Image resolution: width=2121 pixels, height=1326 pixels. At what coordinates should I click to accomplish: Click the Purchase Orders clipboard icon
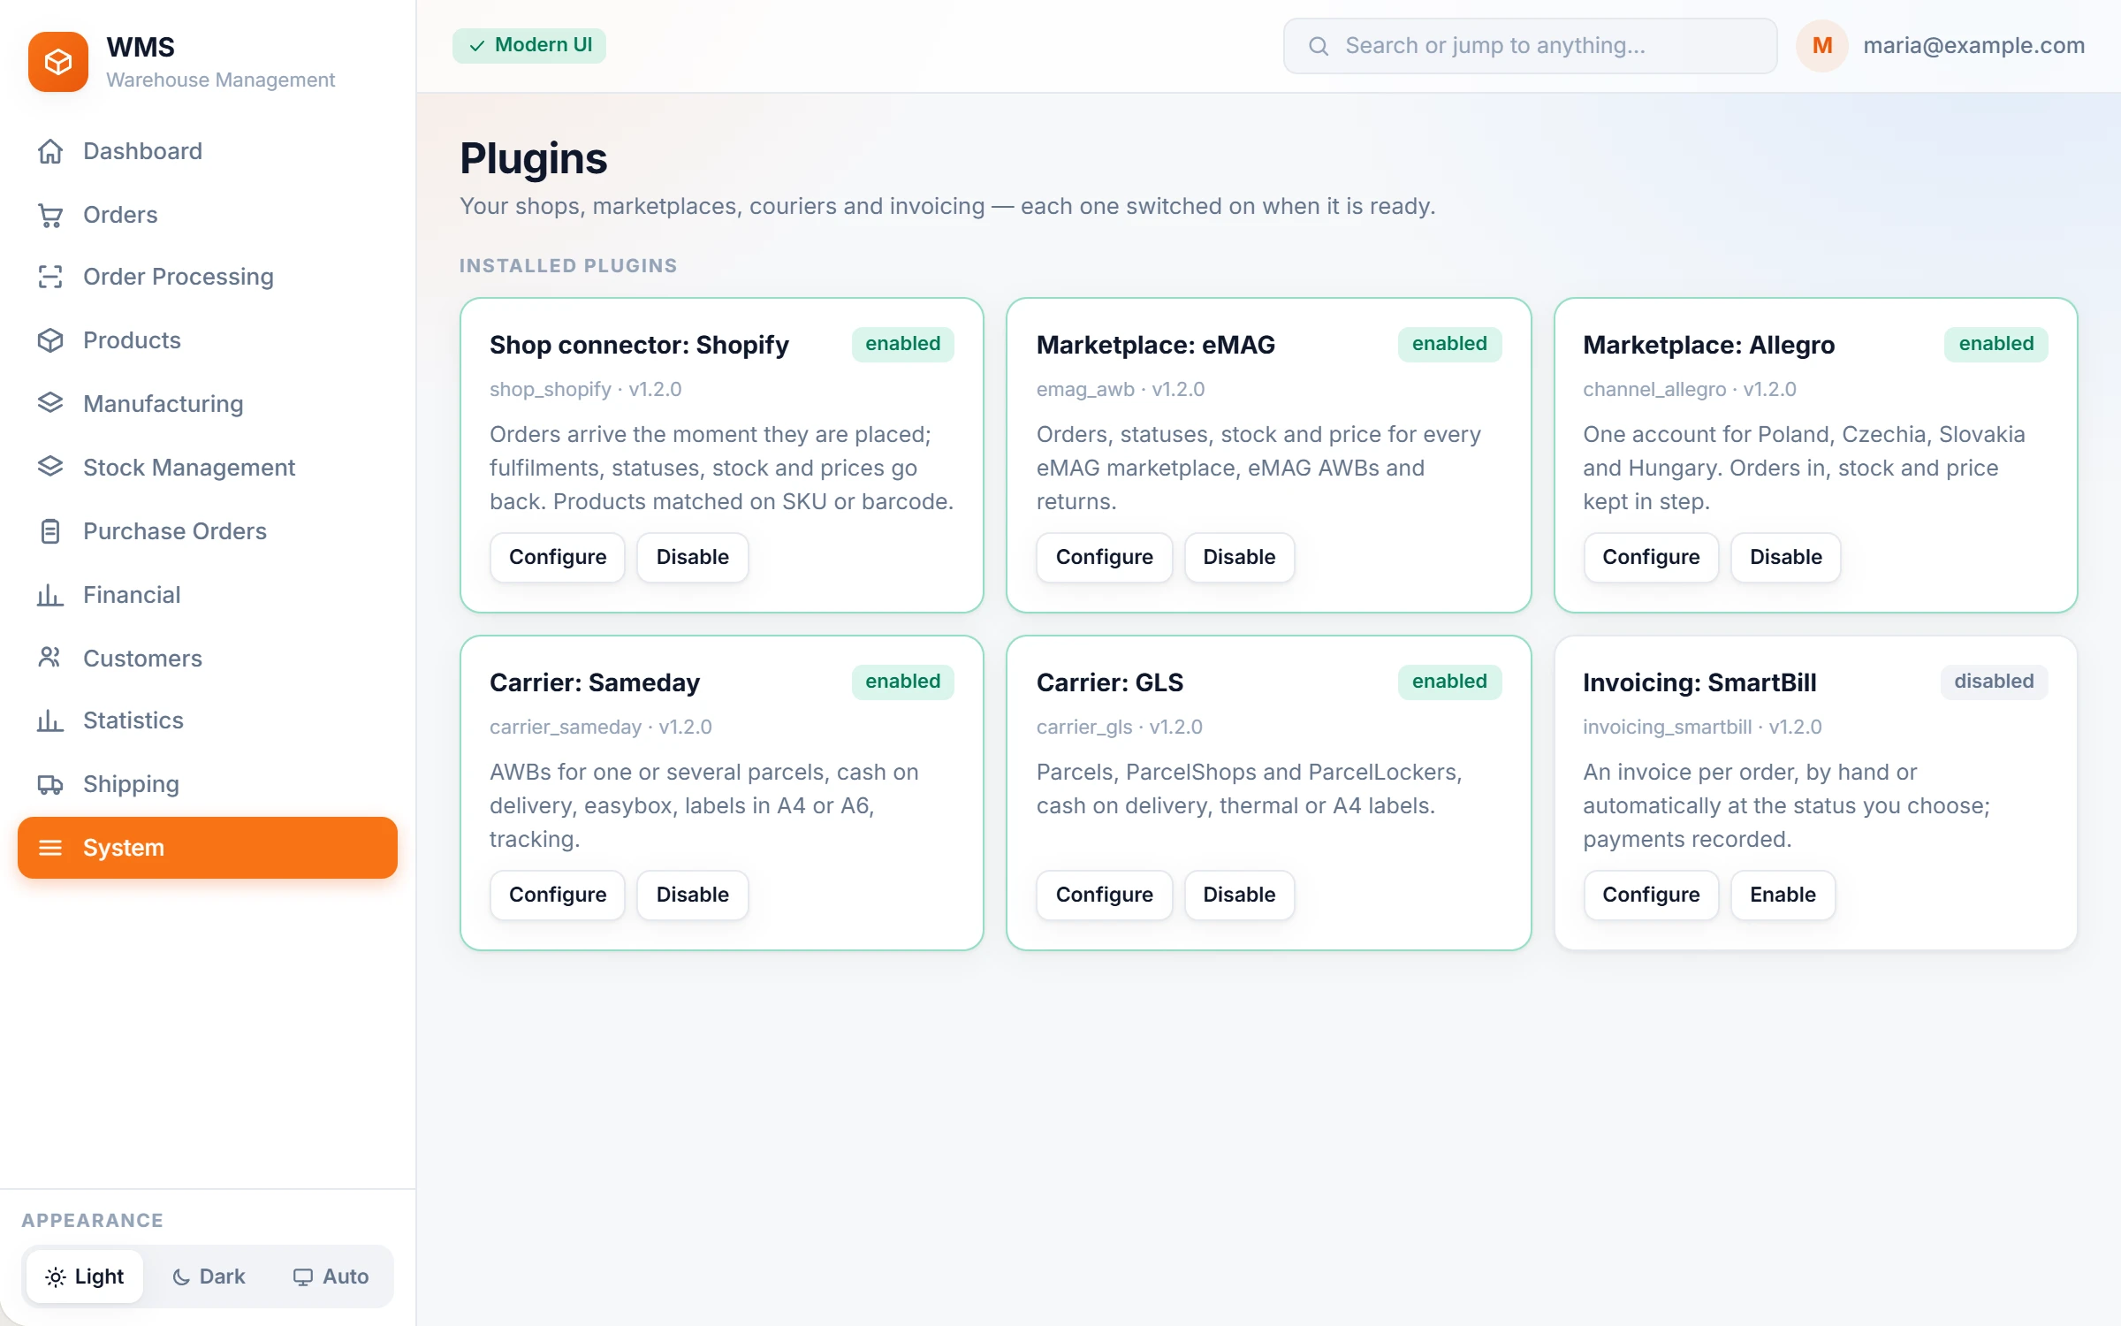point(50,531)
